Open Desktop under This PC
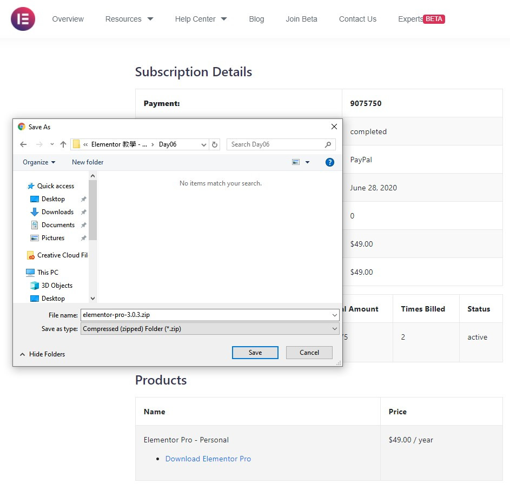Image resolution: width=510 pixels, height=490 pixels. click(53, 299)
